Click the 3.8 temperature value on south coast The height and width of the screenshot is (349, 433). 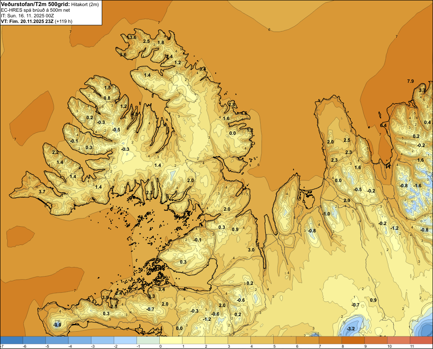pyautogui.click(x=106, y=297)
